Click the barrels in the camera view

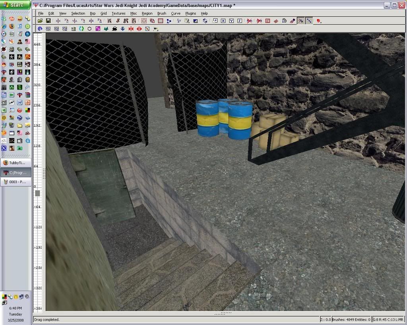[224, 119]
